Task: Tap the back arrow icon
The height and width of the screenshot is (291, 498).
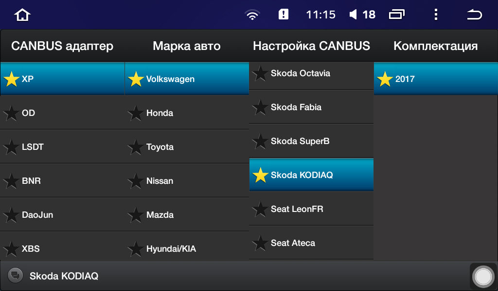Action: click(x=475, y=15)
